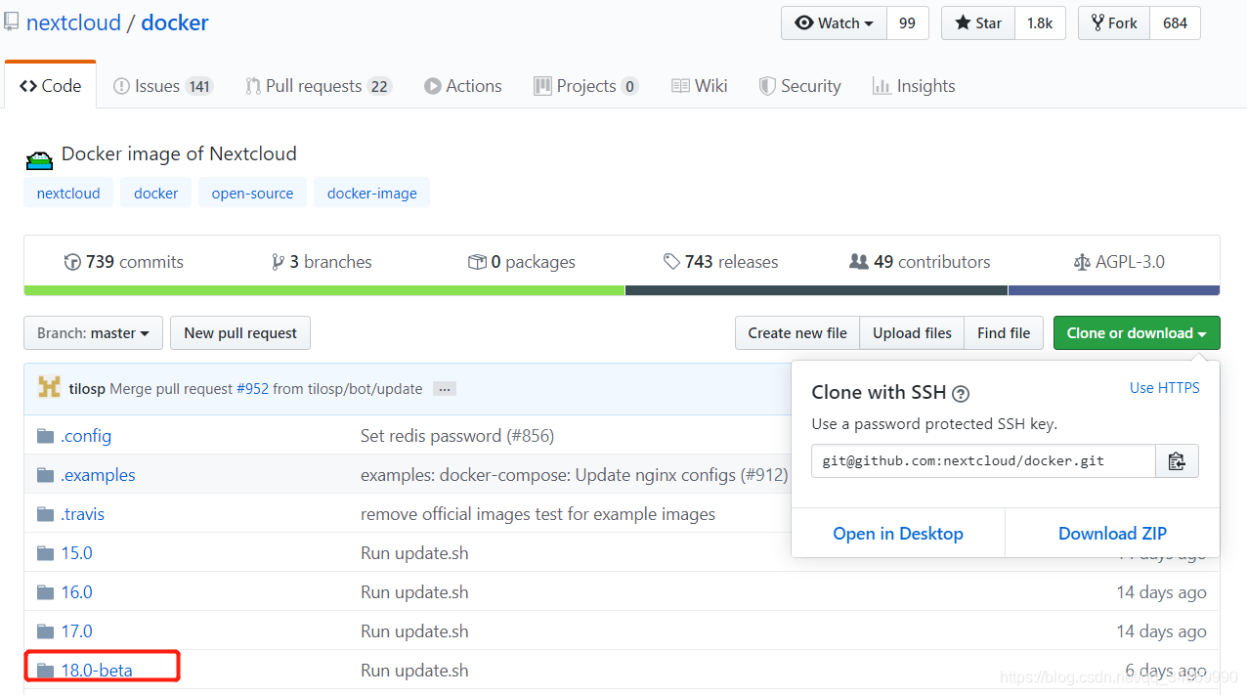Click the Upload files button

click(912, 333)
